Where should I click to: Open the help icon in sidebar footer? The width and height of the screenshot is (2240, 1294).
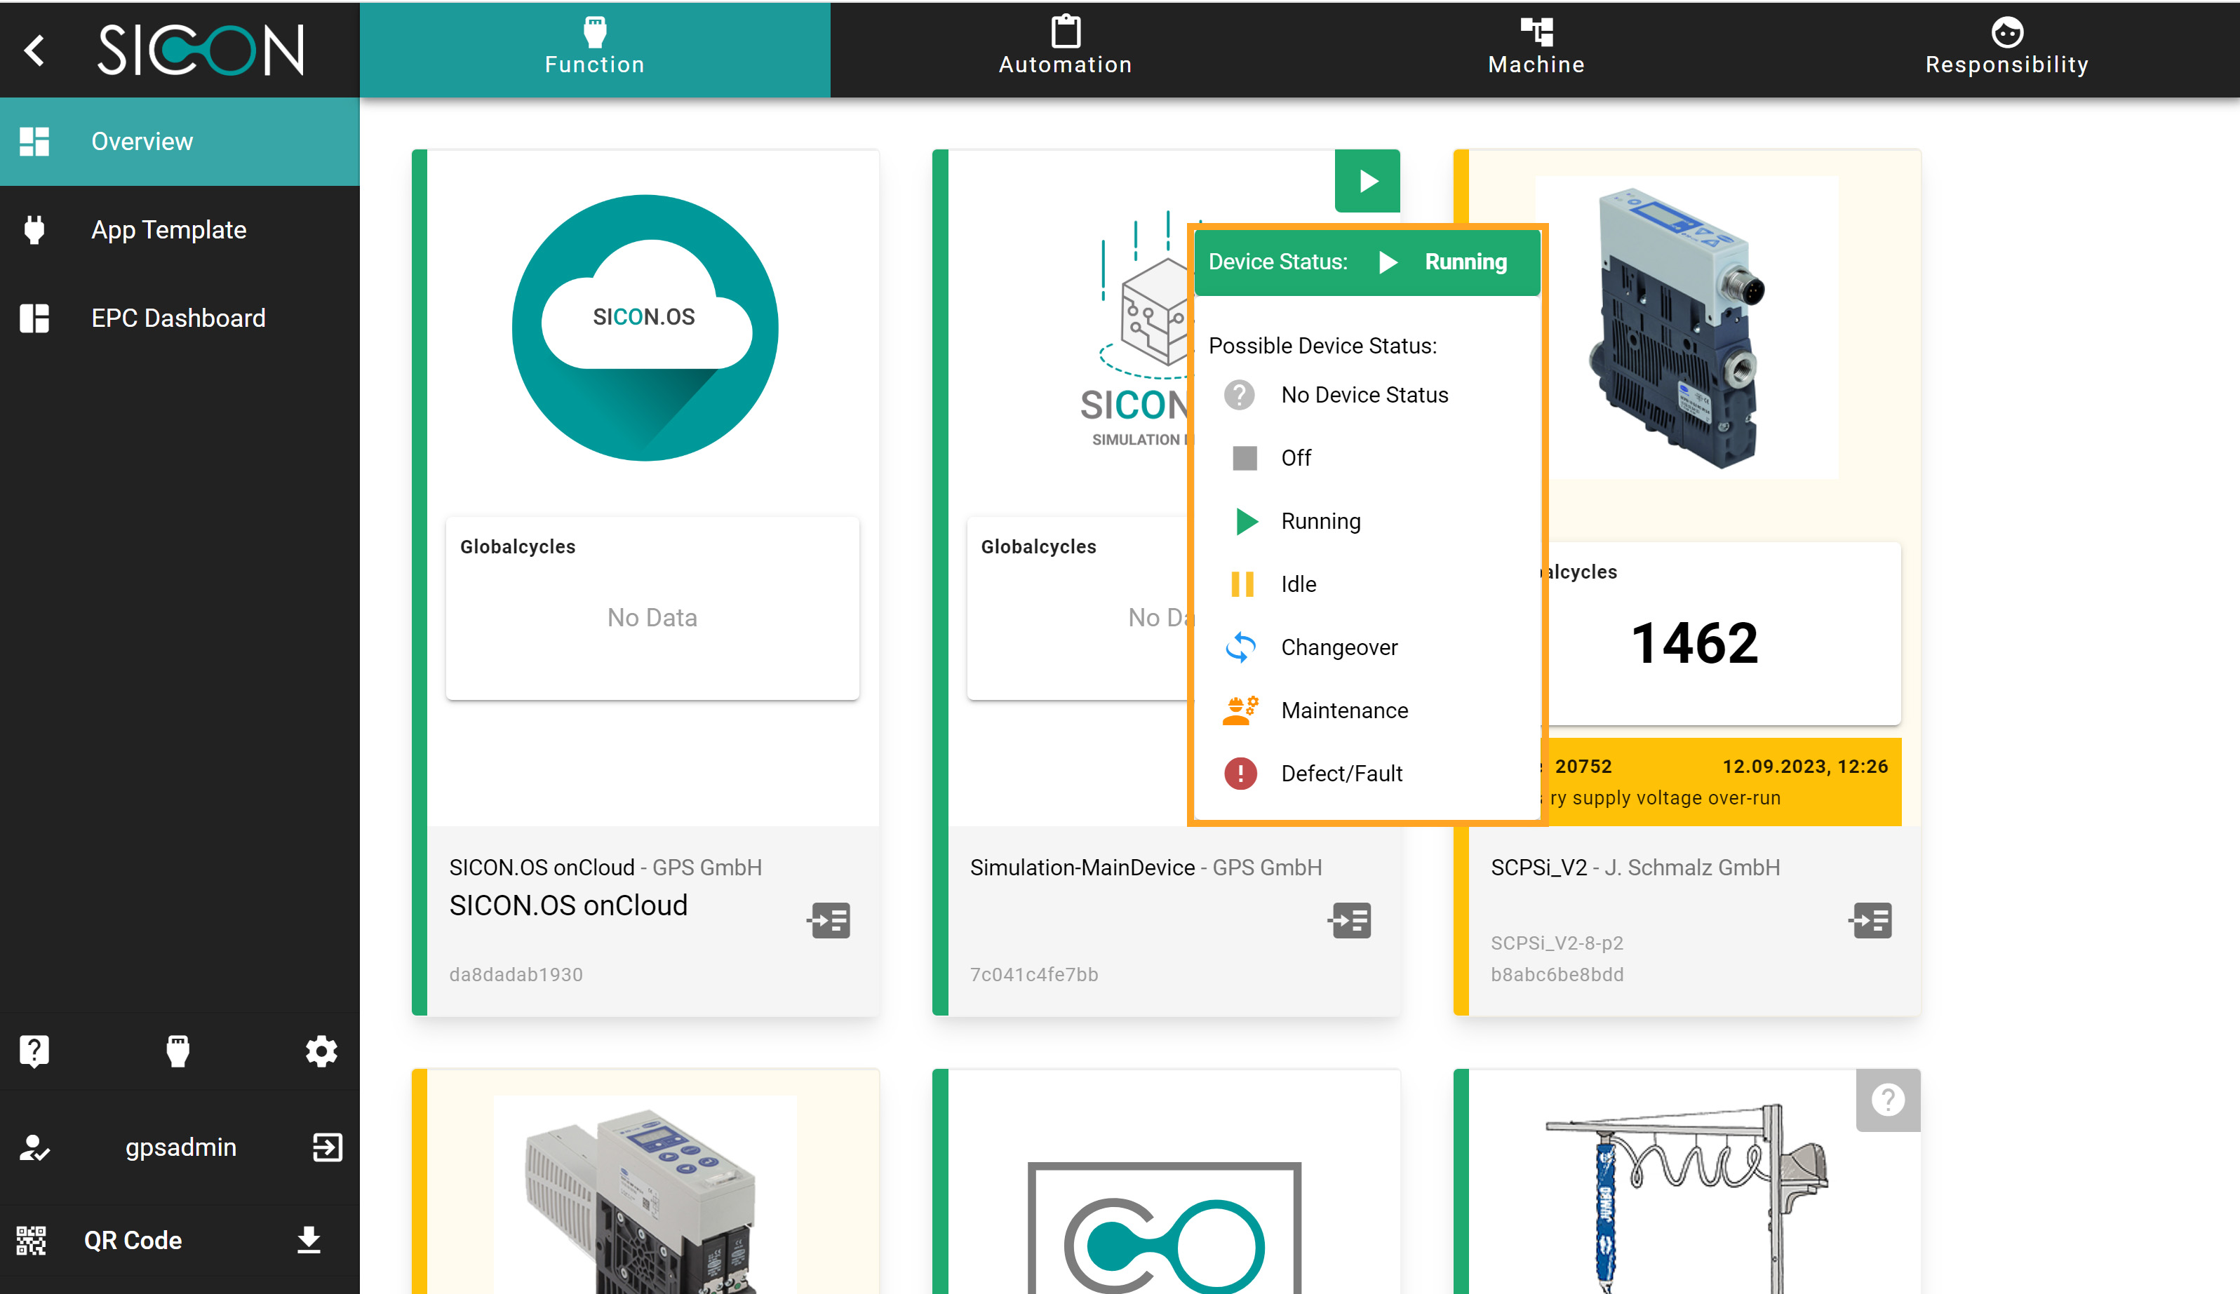point(34,1051)
